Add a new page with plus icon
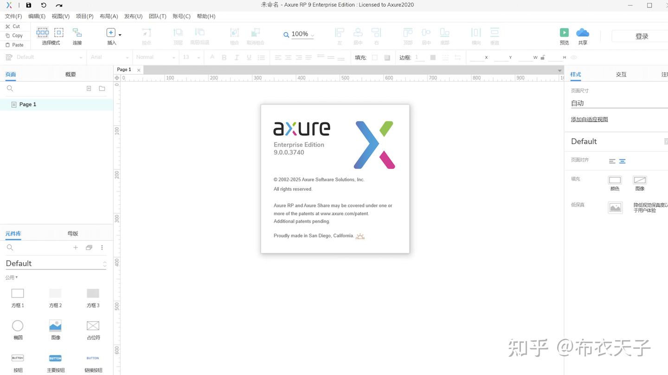This screenshot has width=668, height=375. tap(89, 88)
